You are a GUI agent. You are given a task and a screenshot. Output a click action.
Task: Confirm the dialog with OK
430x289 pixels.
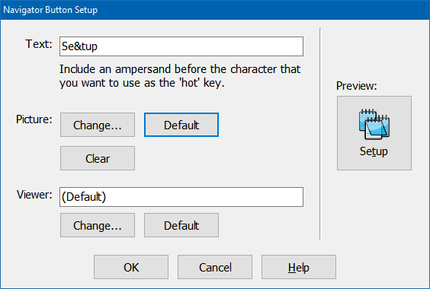pyautogui.click(x=131, y=267)
